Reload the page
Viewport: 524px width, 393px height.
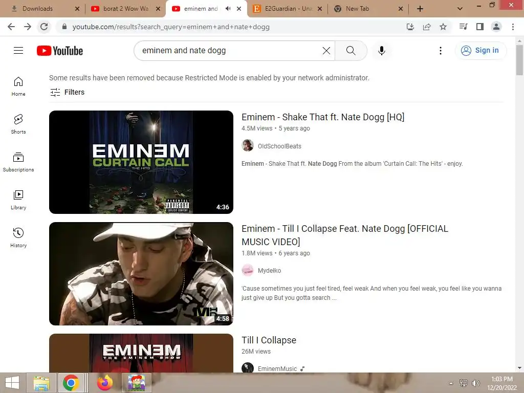pyautogui.click(x=44, y=27)
